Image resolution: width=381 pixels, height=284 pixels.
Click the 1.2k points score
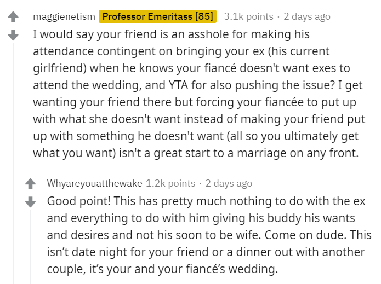pos(170,183)
